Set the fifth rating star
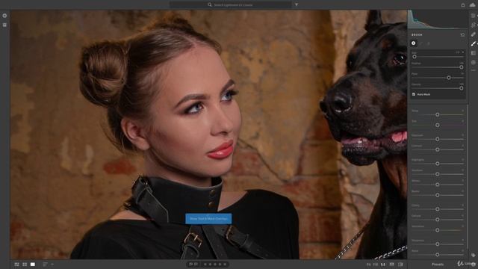The image size is (478, 269). (x=225, y=264)
